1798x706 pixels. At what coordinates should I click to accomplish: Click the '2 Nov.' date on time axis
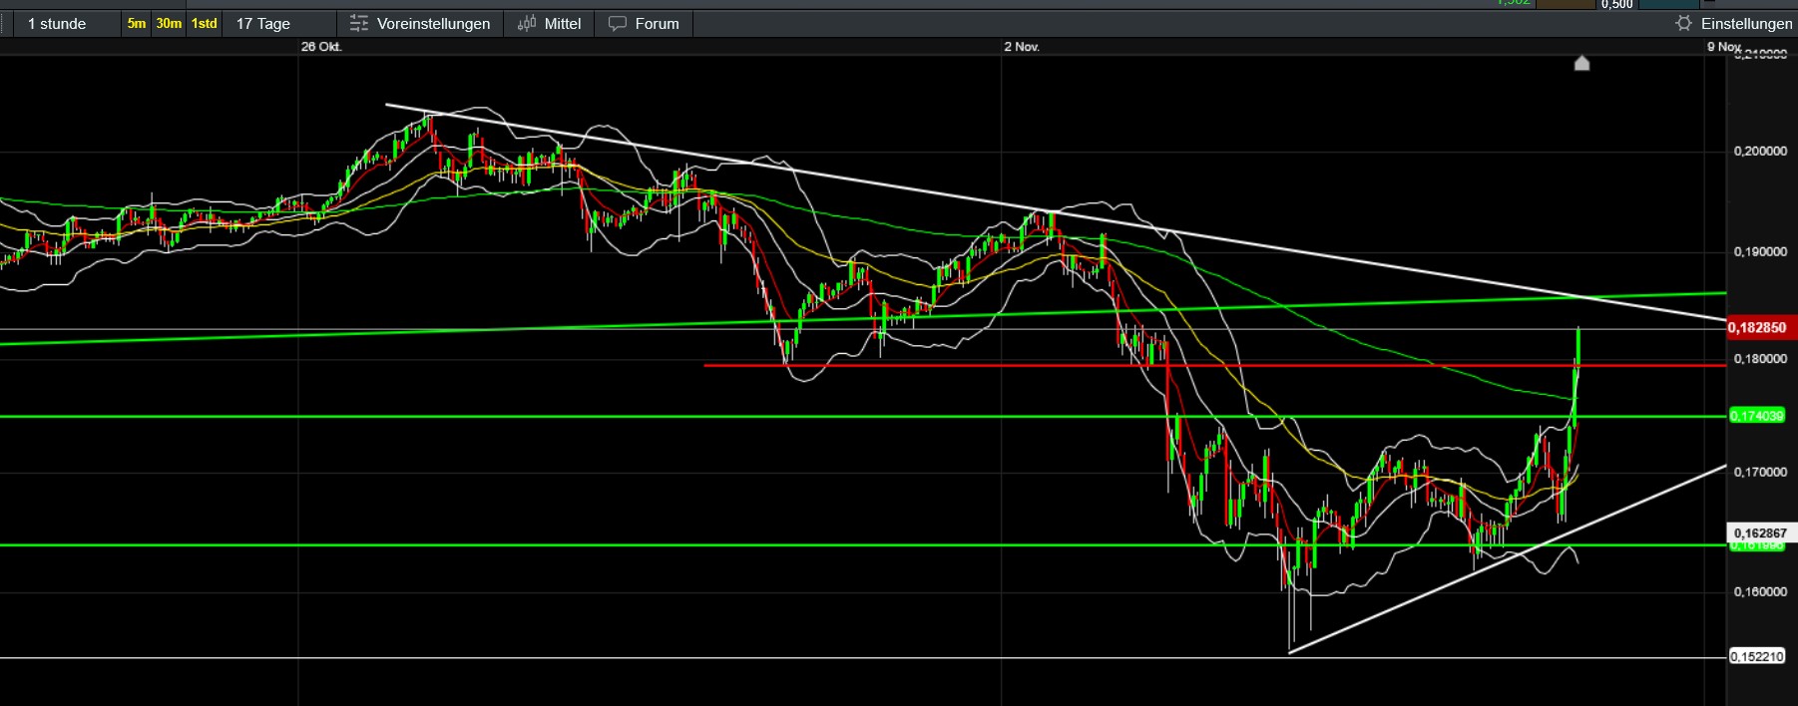(x=1022, y=47)
